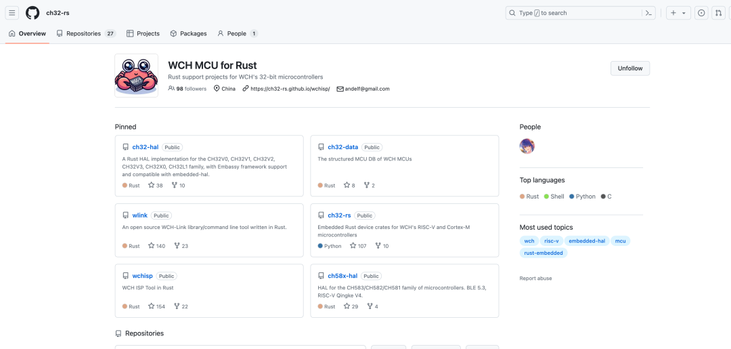Click the fork count 4 on ch58x-hal
731x349 pixels.
pos(372,306)
